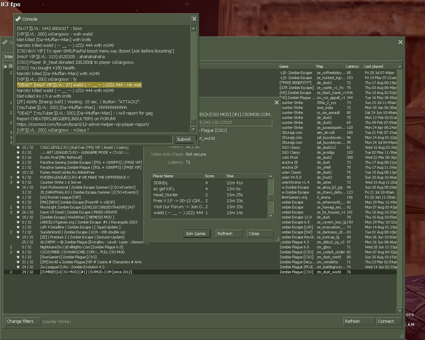Viewport: 425px width, 340px height.
Task: Click the console command input field
Action: 94,139
